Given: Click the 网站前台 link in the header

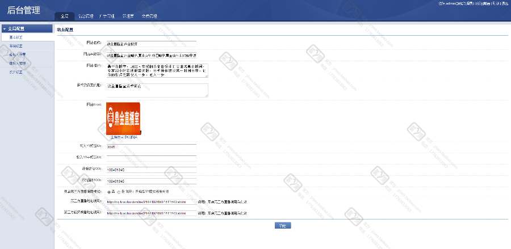Looking at the screenshot, I should click(483, 3).
